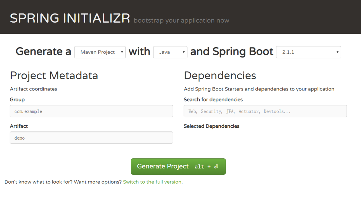Click the Group input field with com.example
The height and width of the screenshot is (199, 361).
click(91, 111)
